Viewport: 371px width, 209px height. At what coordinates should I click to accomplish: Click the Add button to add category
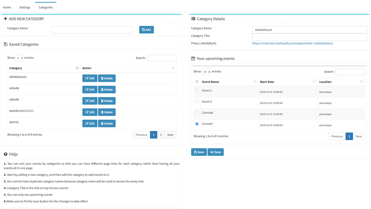point(146,30)
